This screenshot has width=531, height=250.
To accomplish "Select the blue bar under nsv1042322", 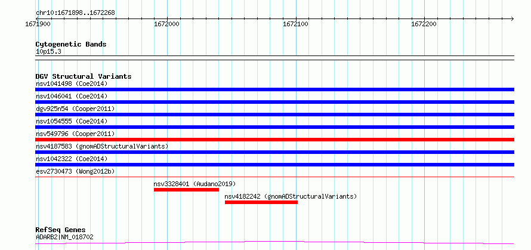I will point(274,165).
